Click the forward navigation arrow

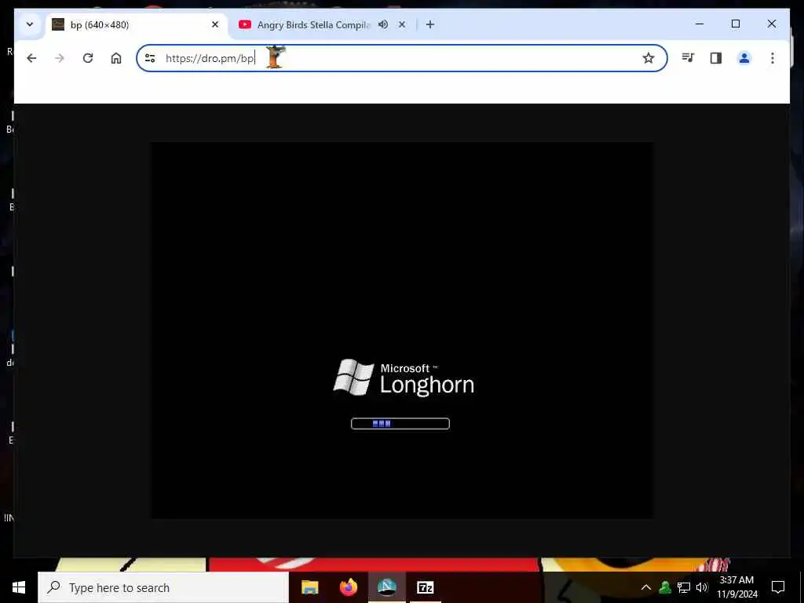pos(60,58)
